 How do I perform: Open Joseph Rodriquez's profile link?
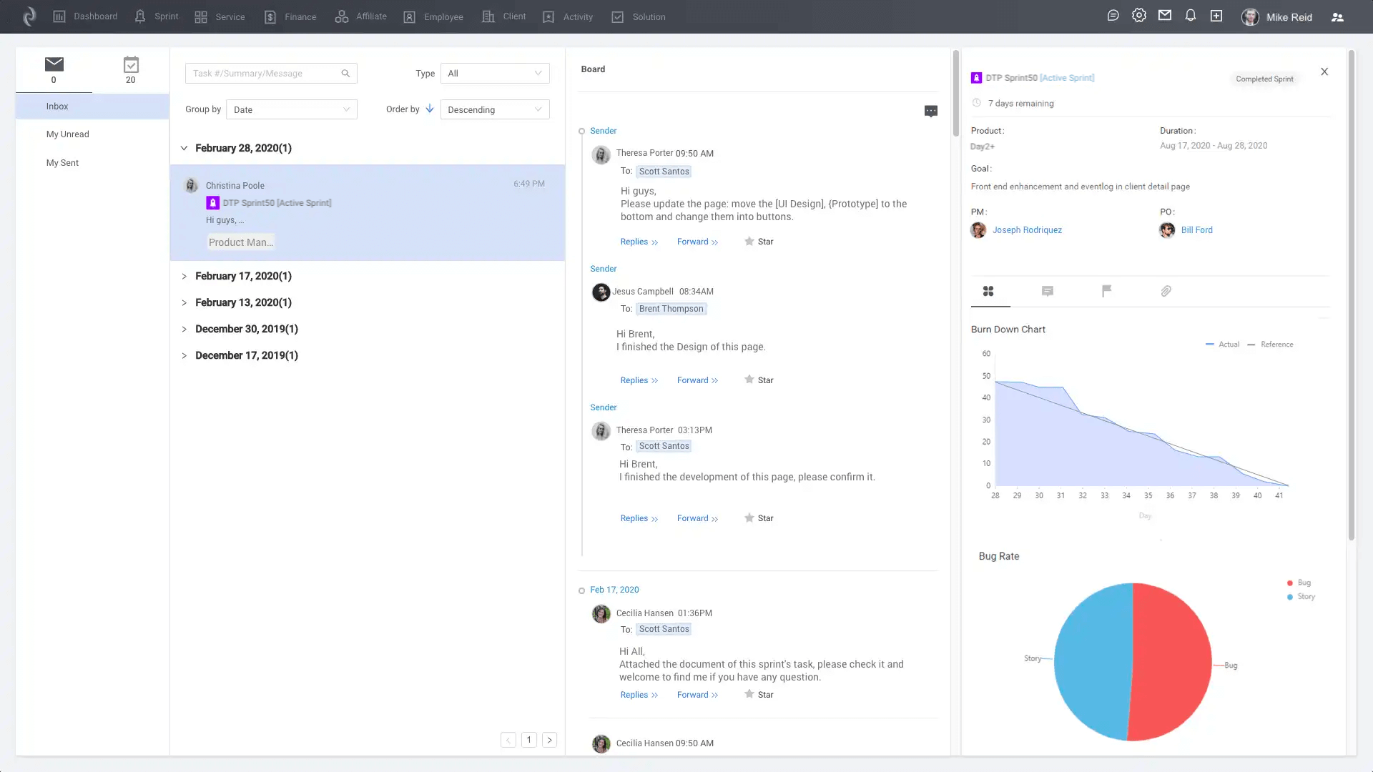point(1027,230)
